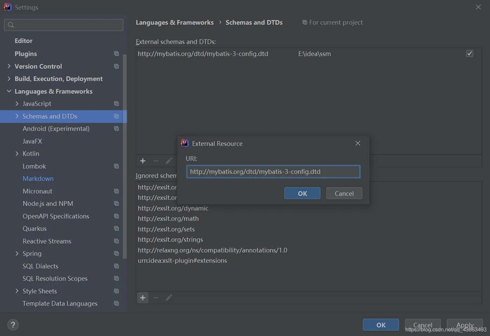The image size is (490, 336).
Task: Open the help question mark button
Action: point(13,325)
